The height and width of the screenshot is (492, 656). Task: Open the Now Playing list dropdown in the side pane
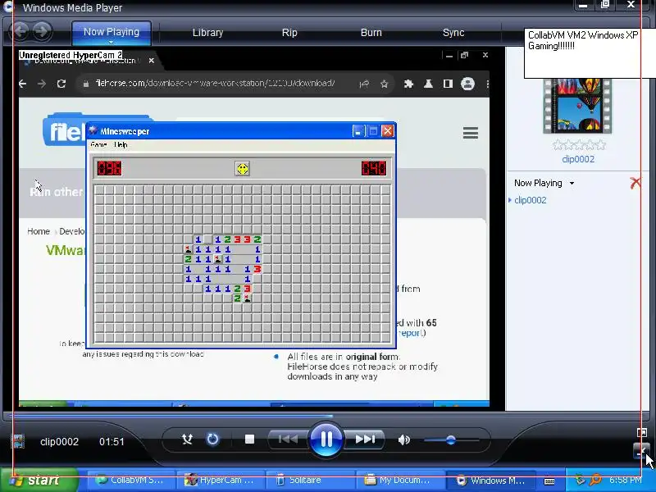point(544,183)
